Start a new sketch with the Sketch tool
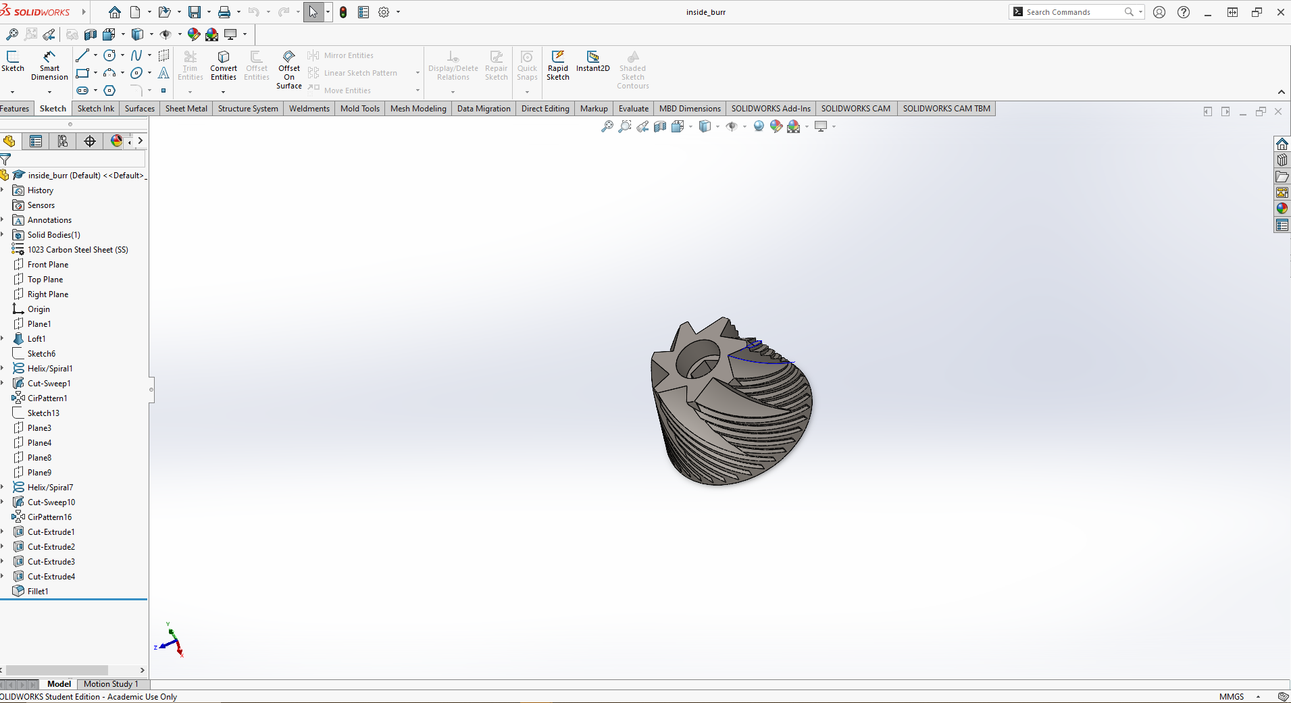The width and height of the screenshot is (1291, 703). click(13, 61)
